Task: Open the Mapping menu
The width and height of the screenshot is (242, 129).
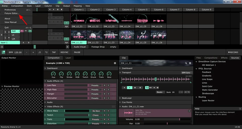Action: point(78,6)
